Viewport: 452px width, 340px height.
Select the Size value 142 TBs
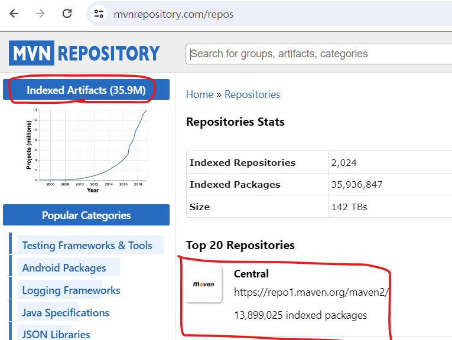(x=349, y=207)
